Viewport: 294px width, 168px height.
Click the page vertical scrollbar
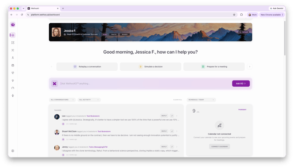click(x=285, y=38)
